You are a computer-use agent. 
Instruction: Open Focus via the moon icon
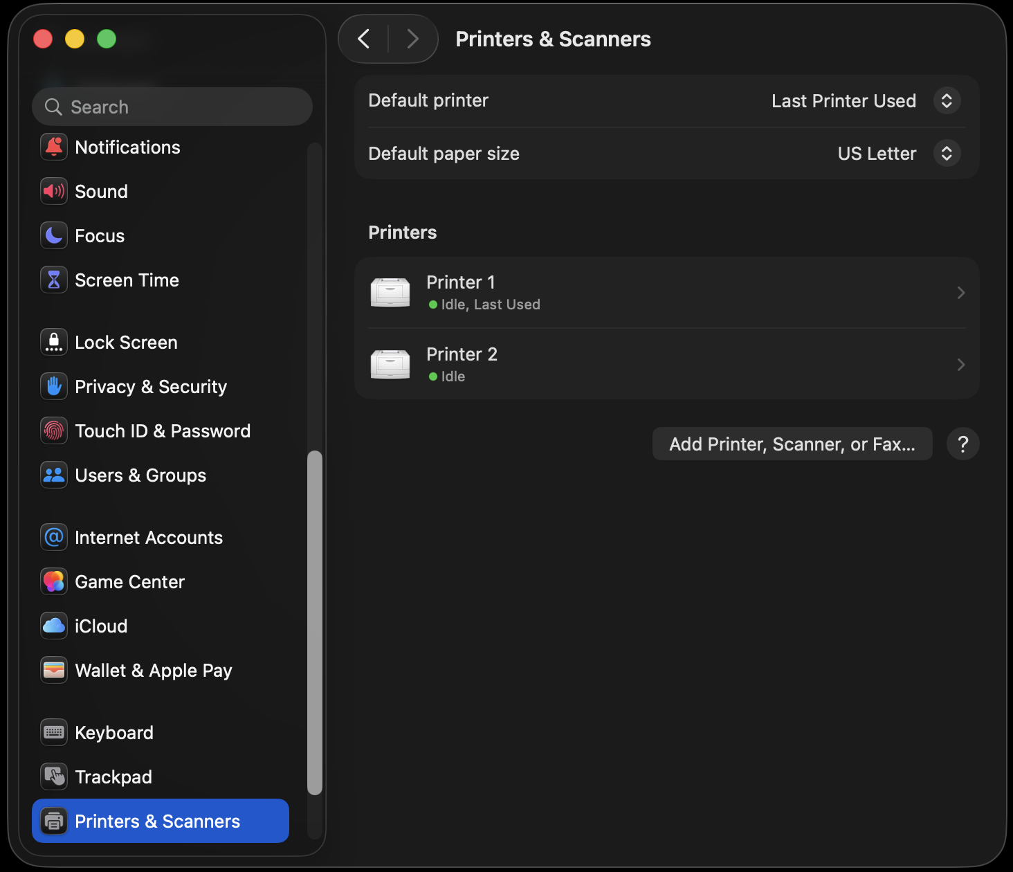(x=54, y=235)
